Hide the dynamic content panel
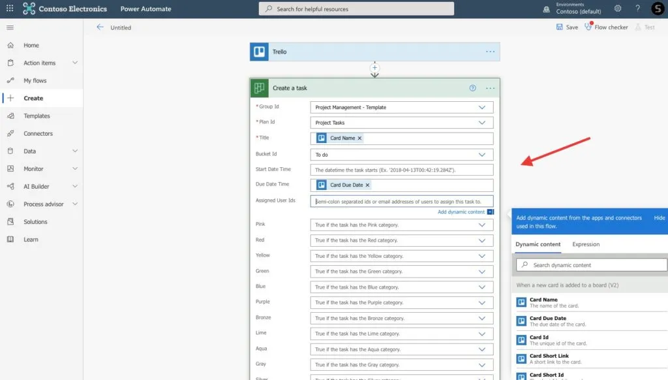The height and width of the screenshot is (380, 668). pyautogui.click(x=659, y=218)
